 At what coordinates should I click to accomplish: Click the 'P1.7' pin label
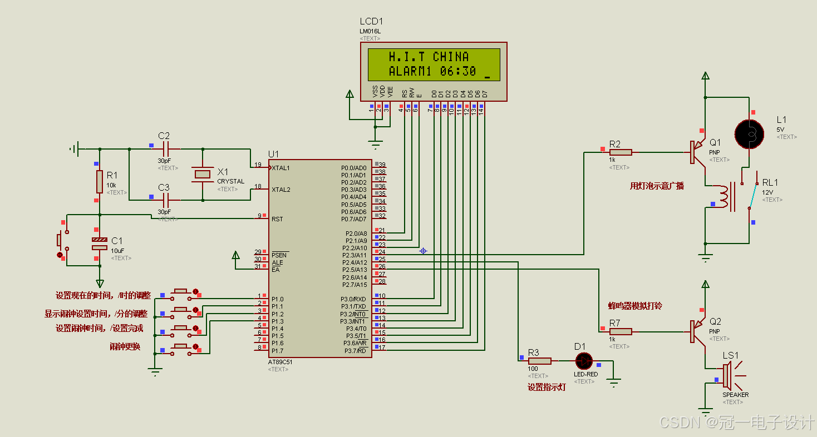click(277, 351)
